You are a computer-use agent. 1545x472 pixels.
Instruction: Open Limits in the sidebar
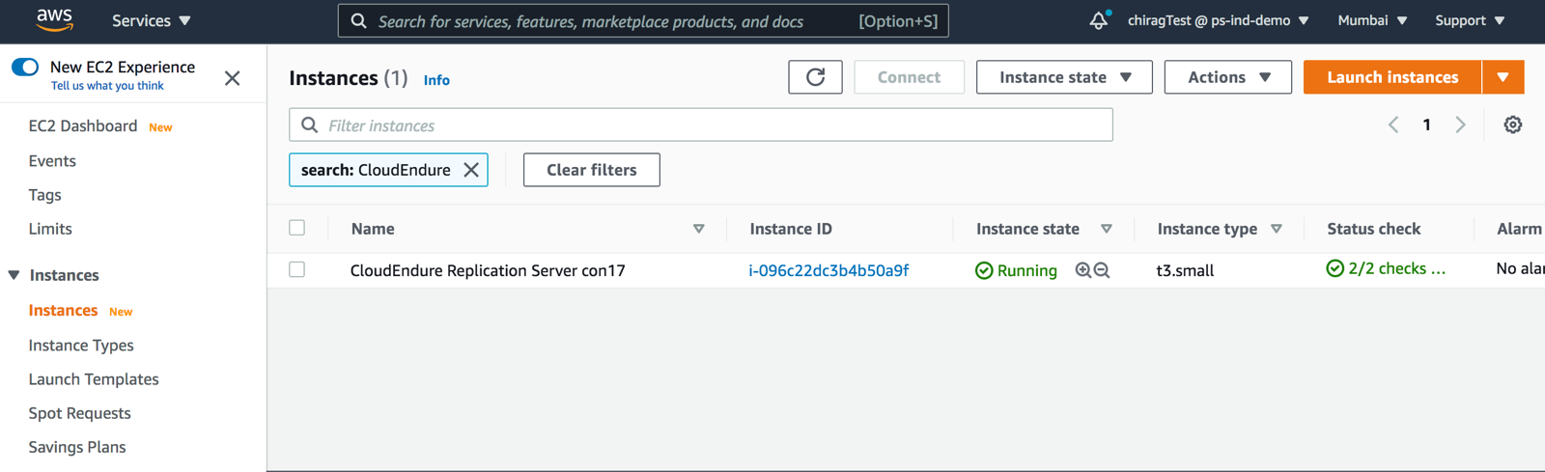[x=50, y=229]
